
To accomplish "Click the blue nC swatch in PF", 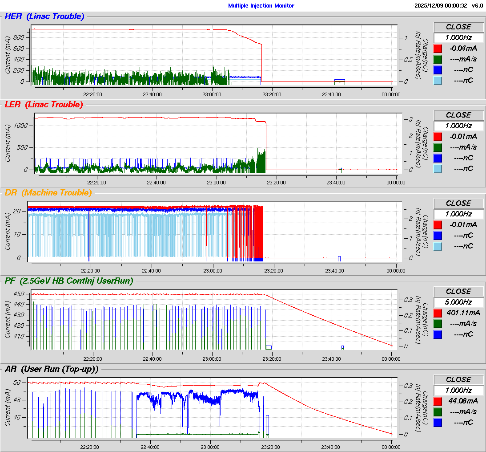I will [x=438, y=334].
